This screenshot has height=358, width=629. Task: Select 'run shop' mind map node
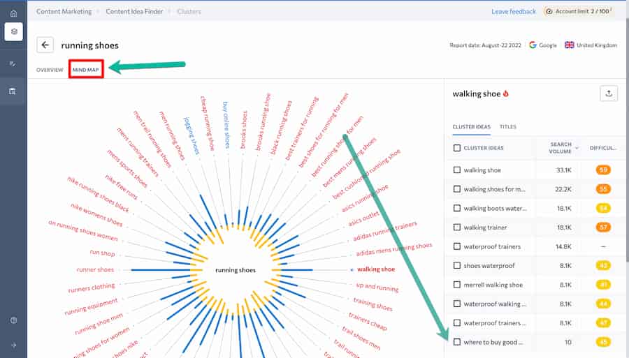pos(102,253)
